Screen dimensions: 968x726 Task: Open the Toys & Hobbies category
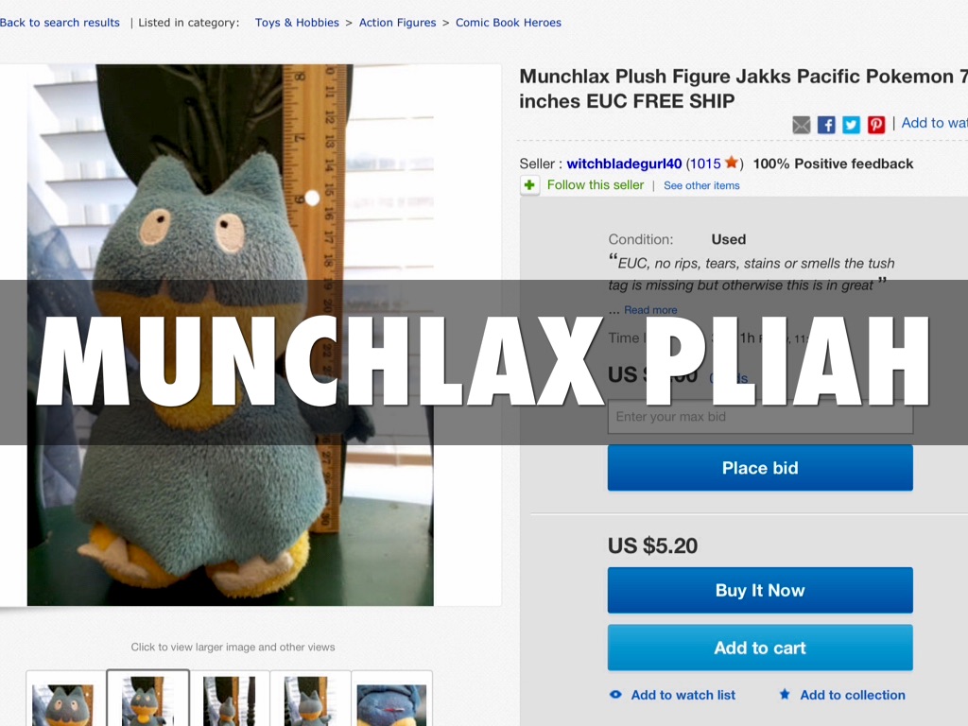tap(297, 23)
